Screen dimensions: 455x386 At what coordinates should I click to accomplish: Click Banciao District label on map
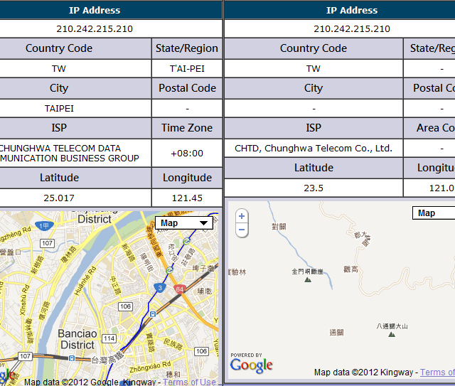pos(77,339)
